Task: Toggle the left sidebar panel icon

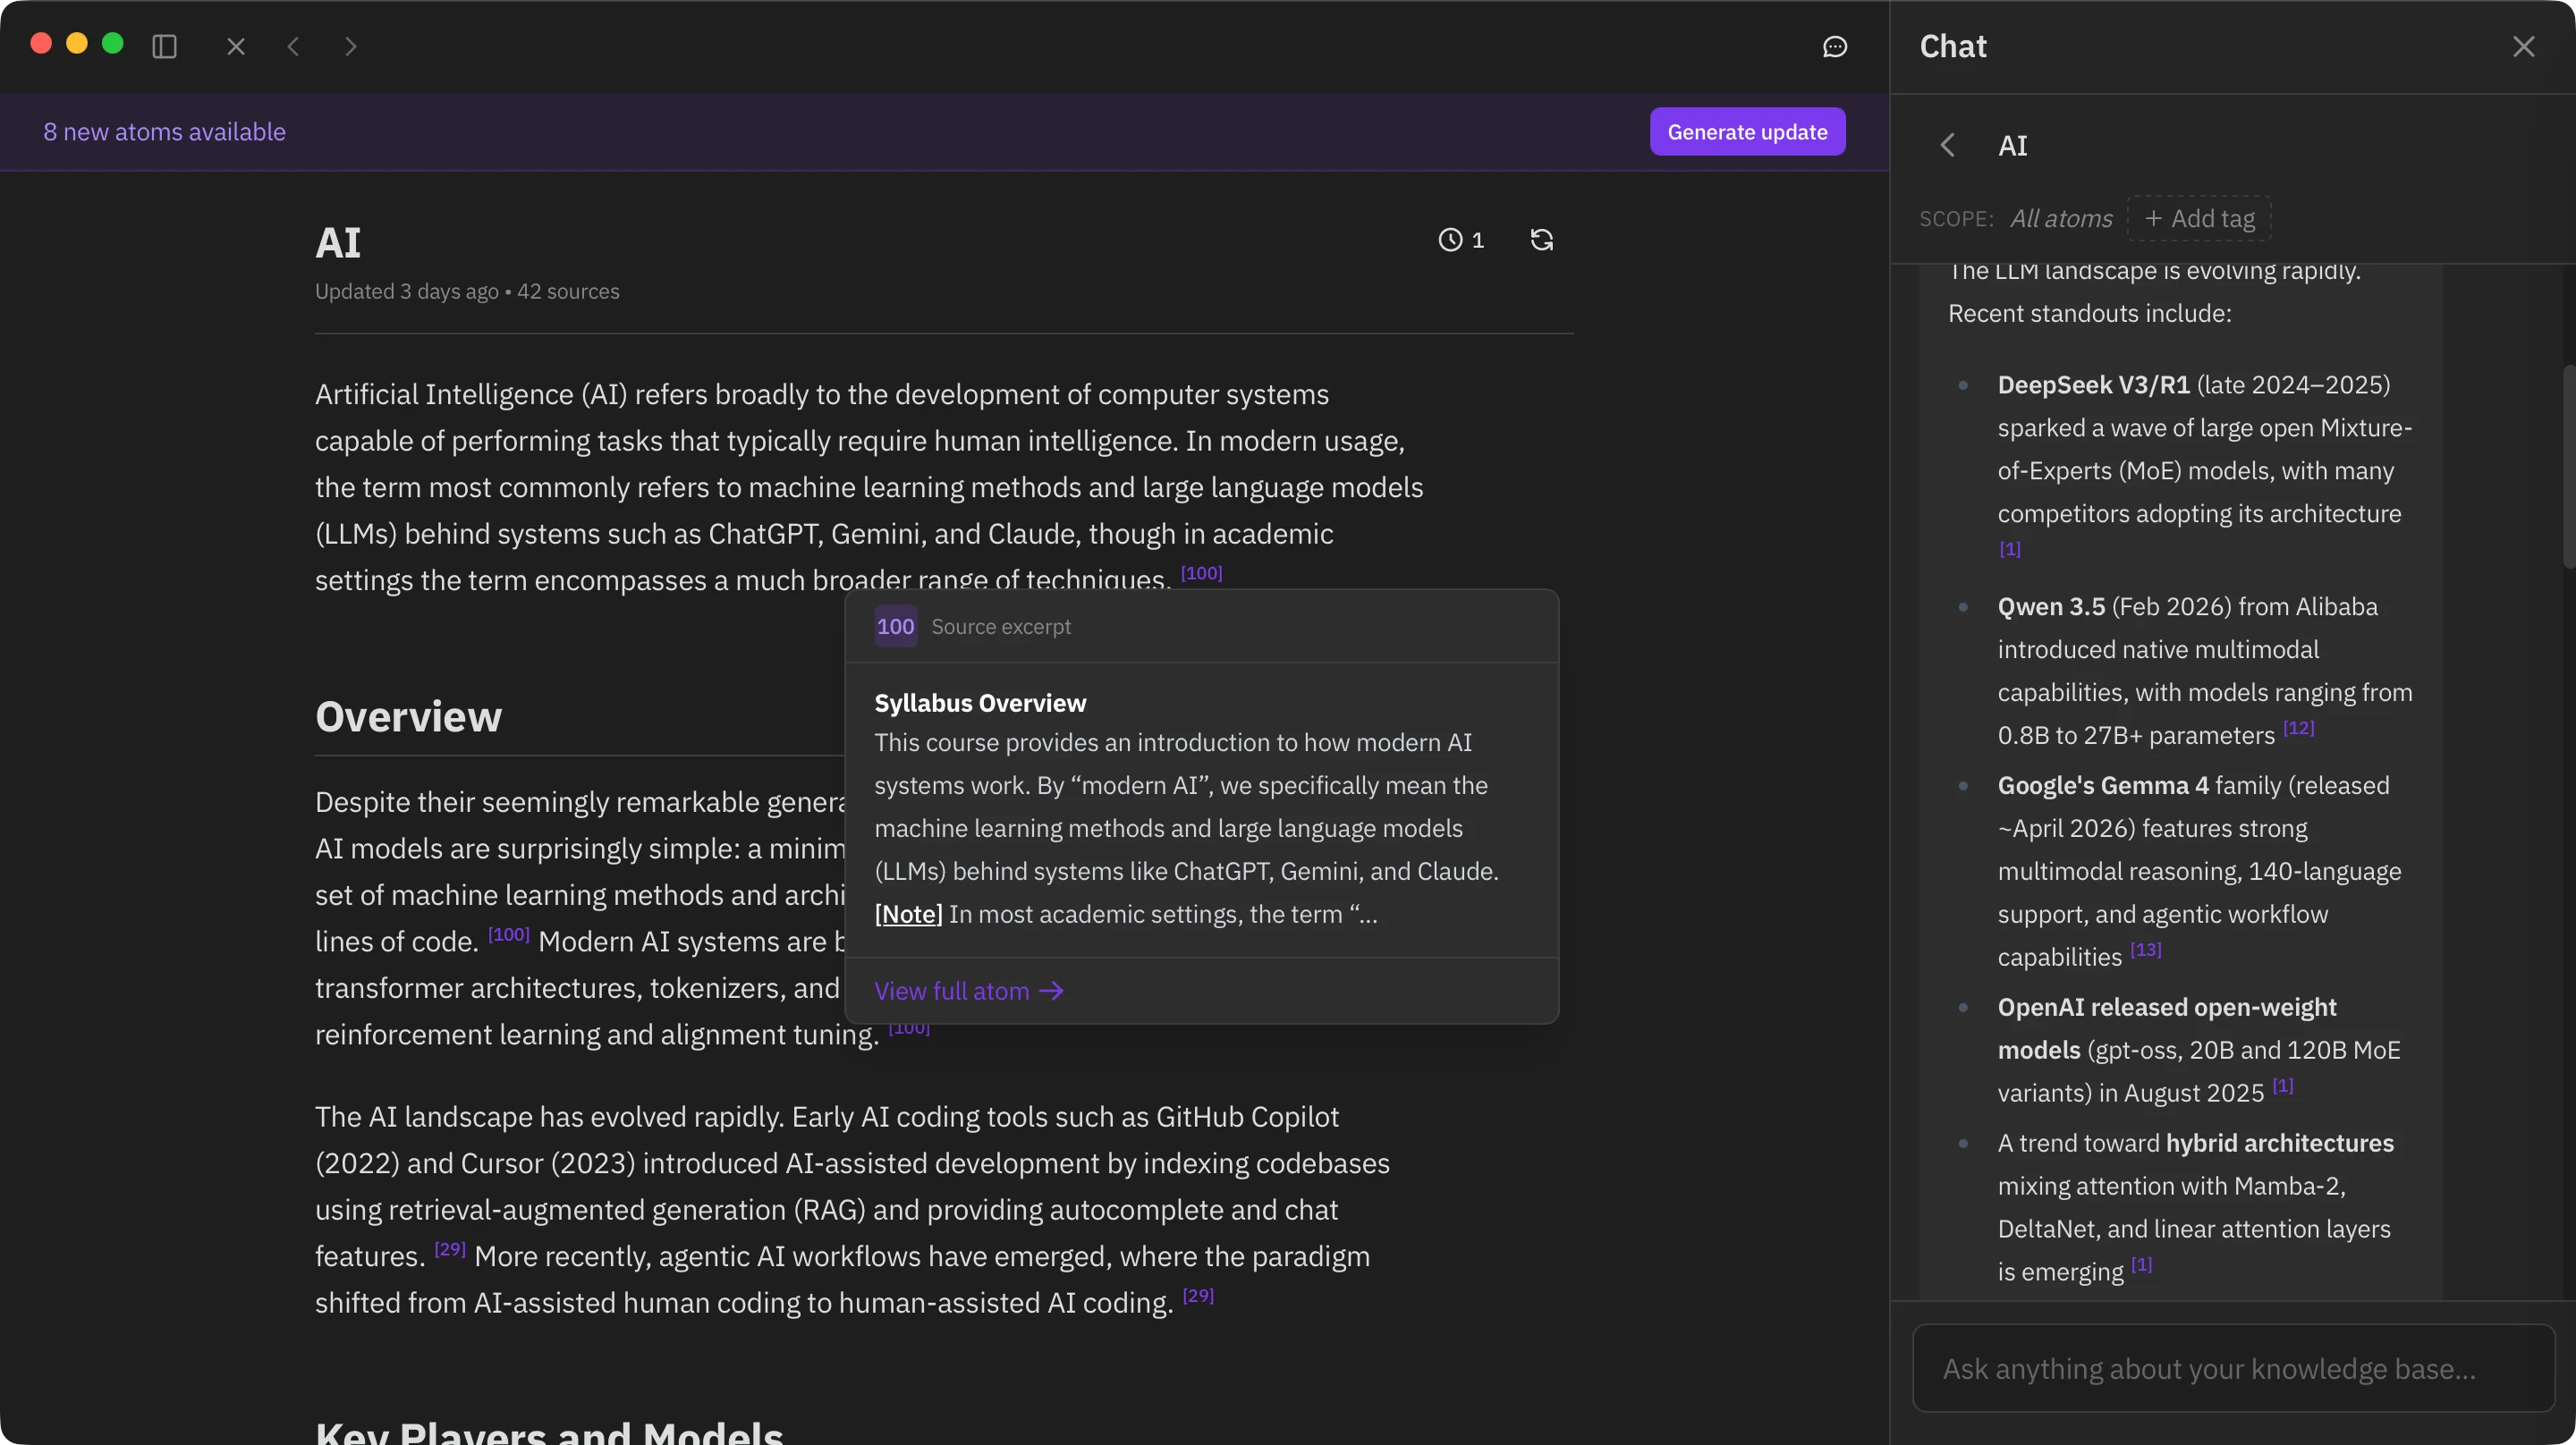Action: [164, 46]
